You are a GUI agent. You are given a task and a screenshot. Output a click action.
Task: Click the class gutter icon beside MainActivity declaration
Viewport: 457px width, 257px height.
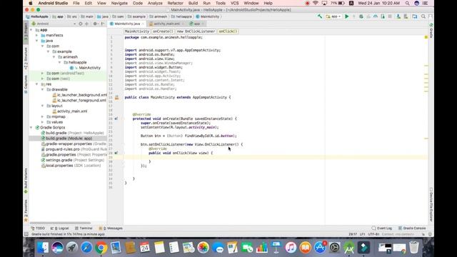tap(116, 98)
